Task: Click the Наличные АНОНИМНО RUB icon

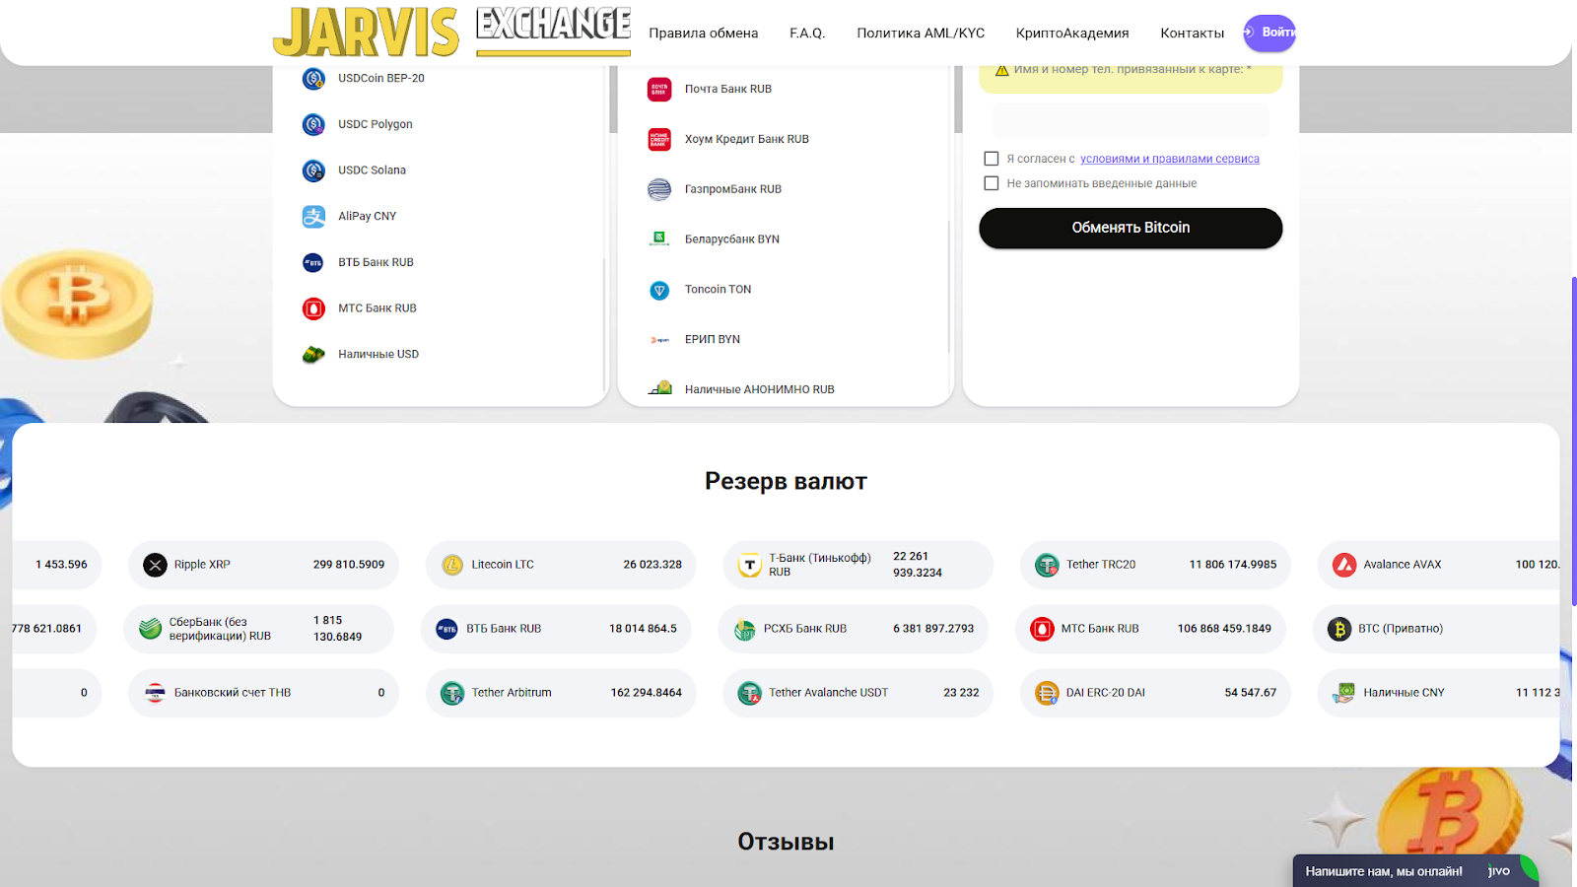Action: point(659,388)
